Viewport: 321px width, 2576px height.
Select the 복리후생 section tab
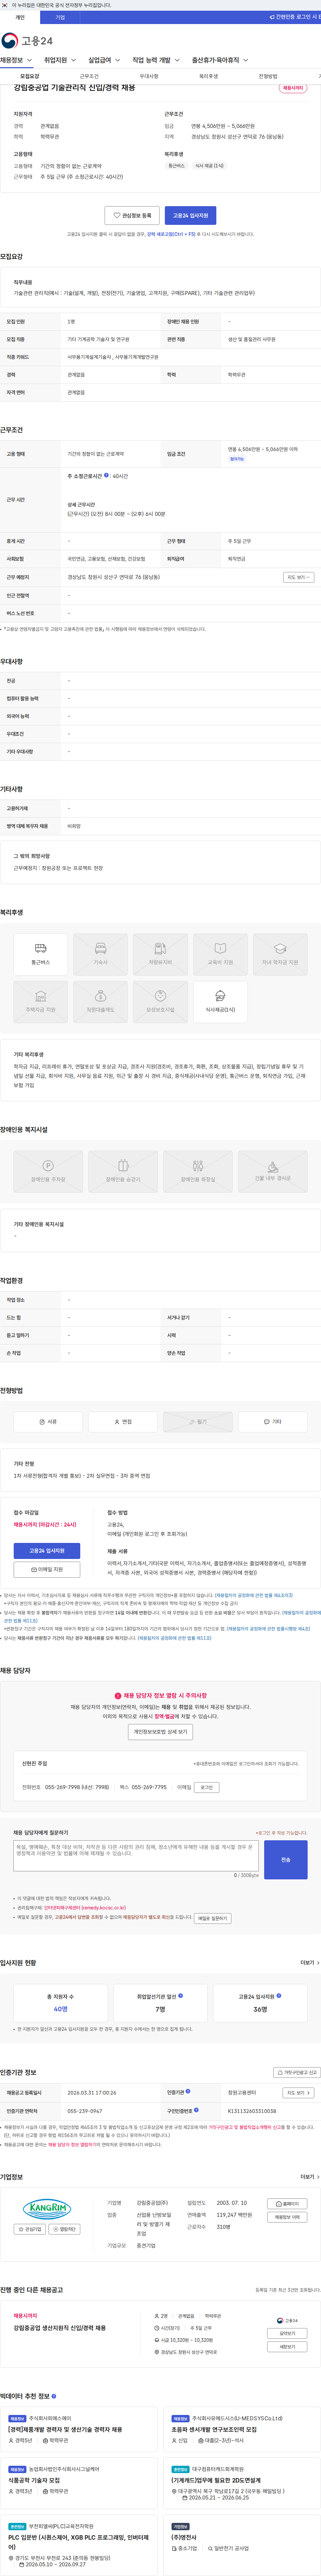pos(208,76)
